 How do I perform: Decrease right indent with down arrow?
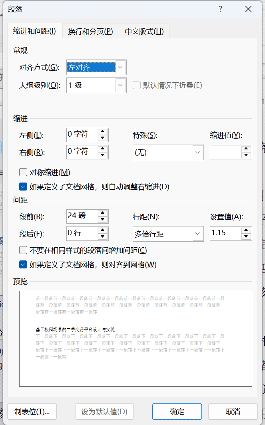pyautogui.click(x=103, y=155)
